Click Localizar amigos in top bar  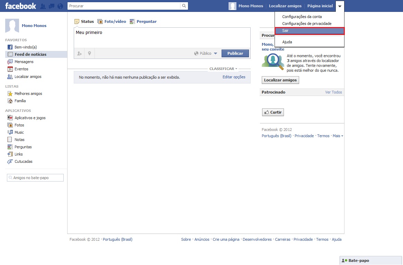tap(285, 6)
